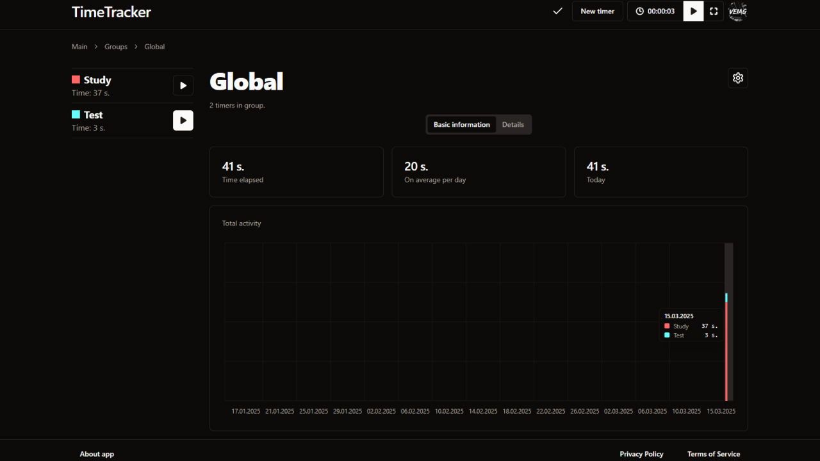Open the About app link
The image size is (820, 461).
pyautogui.click(x=97, y=454)
